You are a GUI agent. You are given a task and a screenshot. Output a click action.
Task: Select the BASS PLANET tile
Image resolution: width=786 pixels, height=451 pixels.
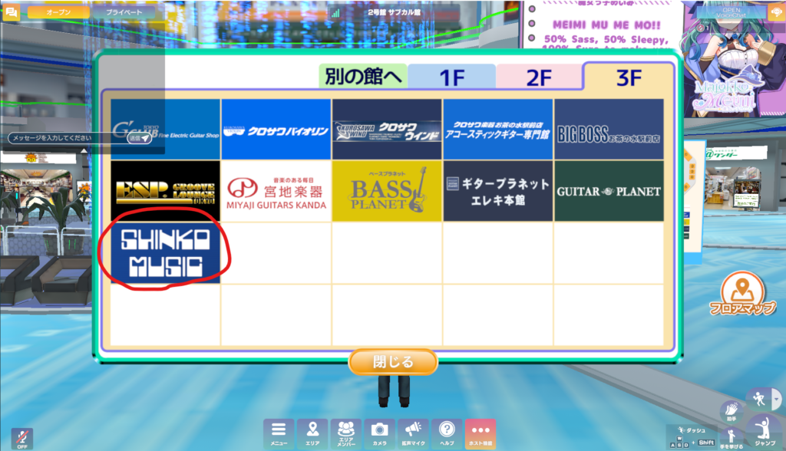(387, 191)
